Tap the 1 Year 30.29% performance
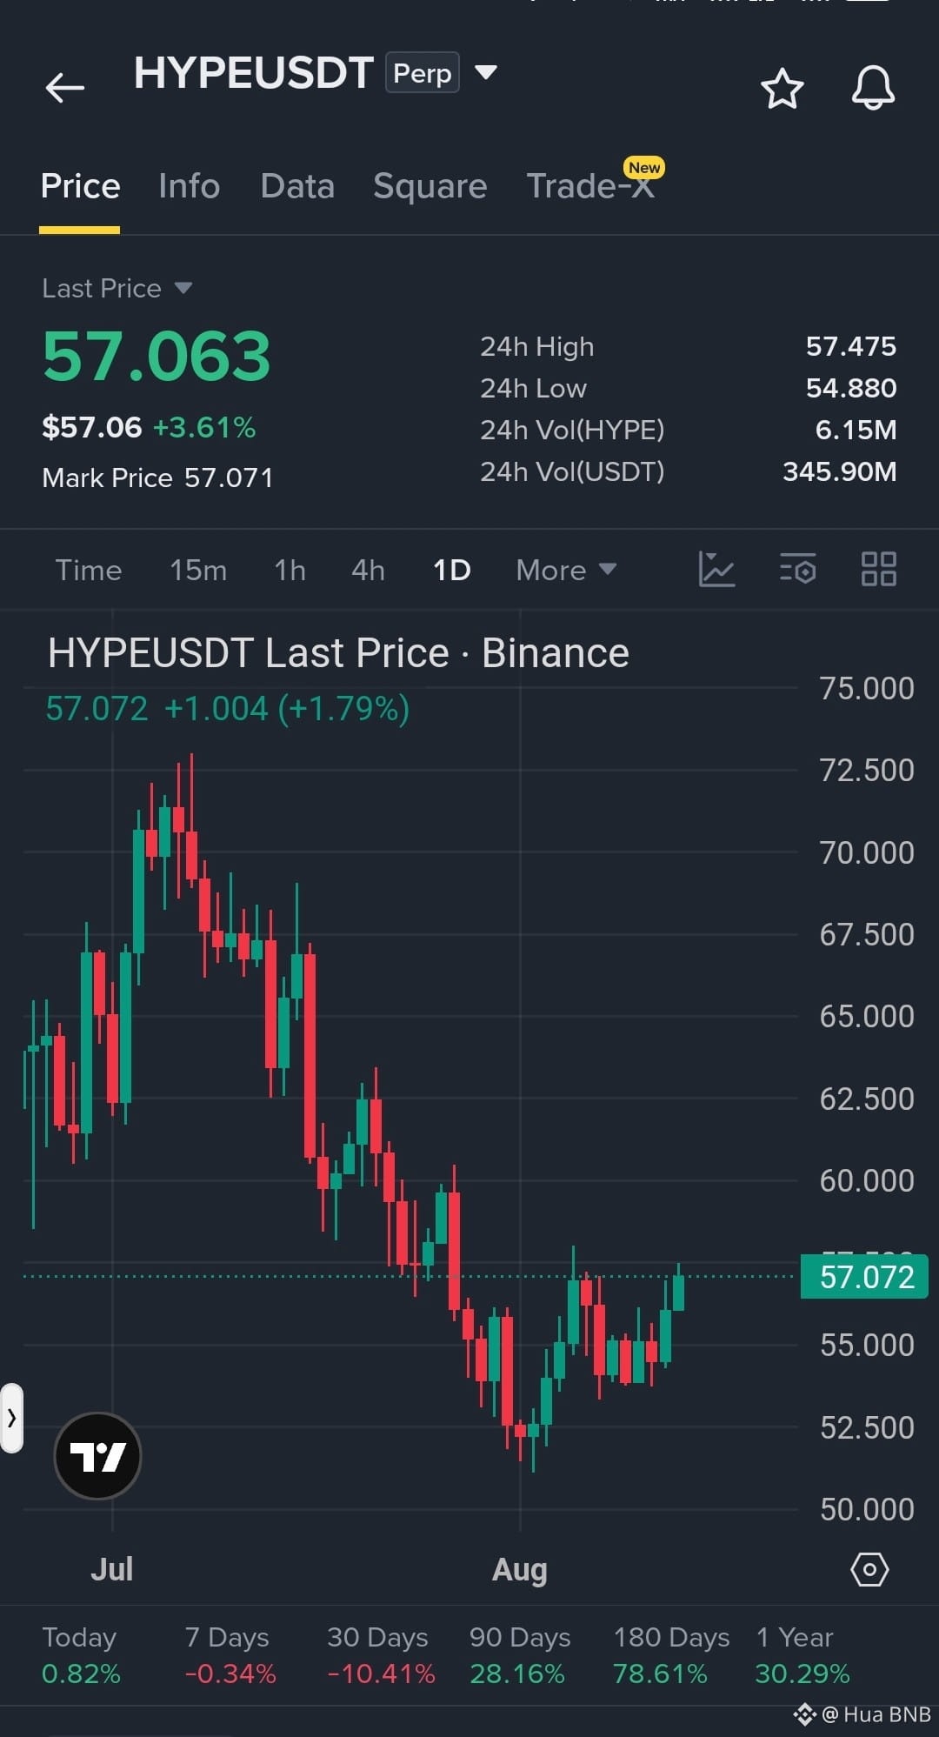 click(x=802, y=1655)
